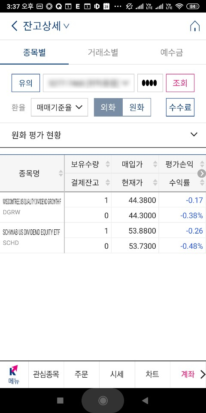The image size is (206, 413).
Task: Select the DGRW ticker
Action: 11,212
